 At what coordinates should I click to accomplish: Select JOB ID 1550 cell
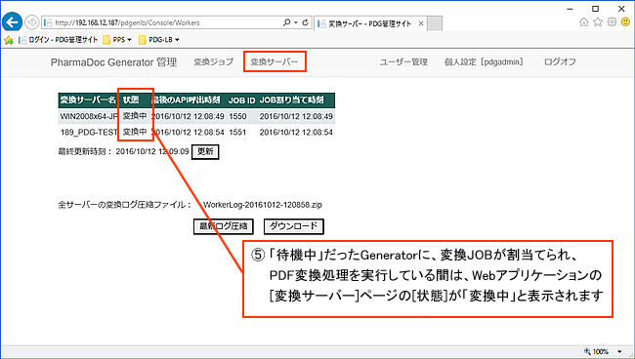[237, 116]
